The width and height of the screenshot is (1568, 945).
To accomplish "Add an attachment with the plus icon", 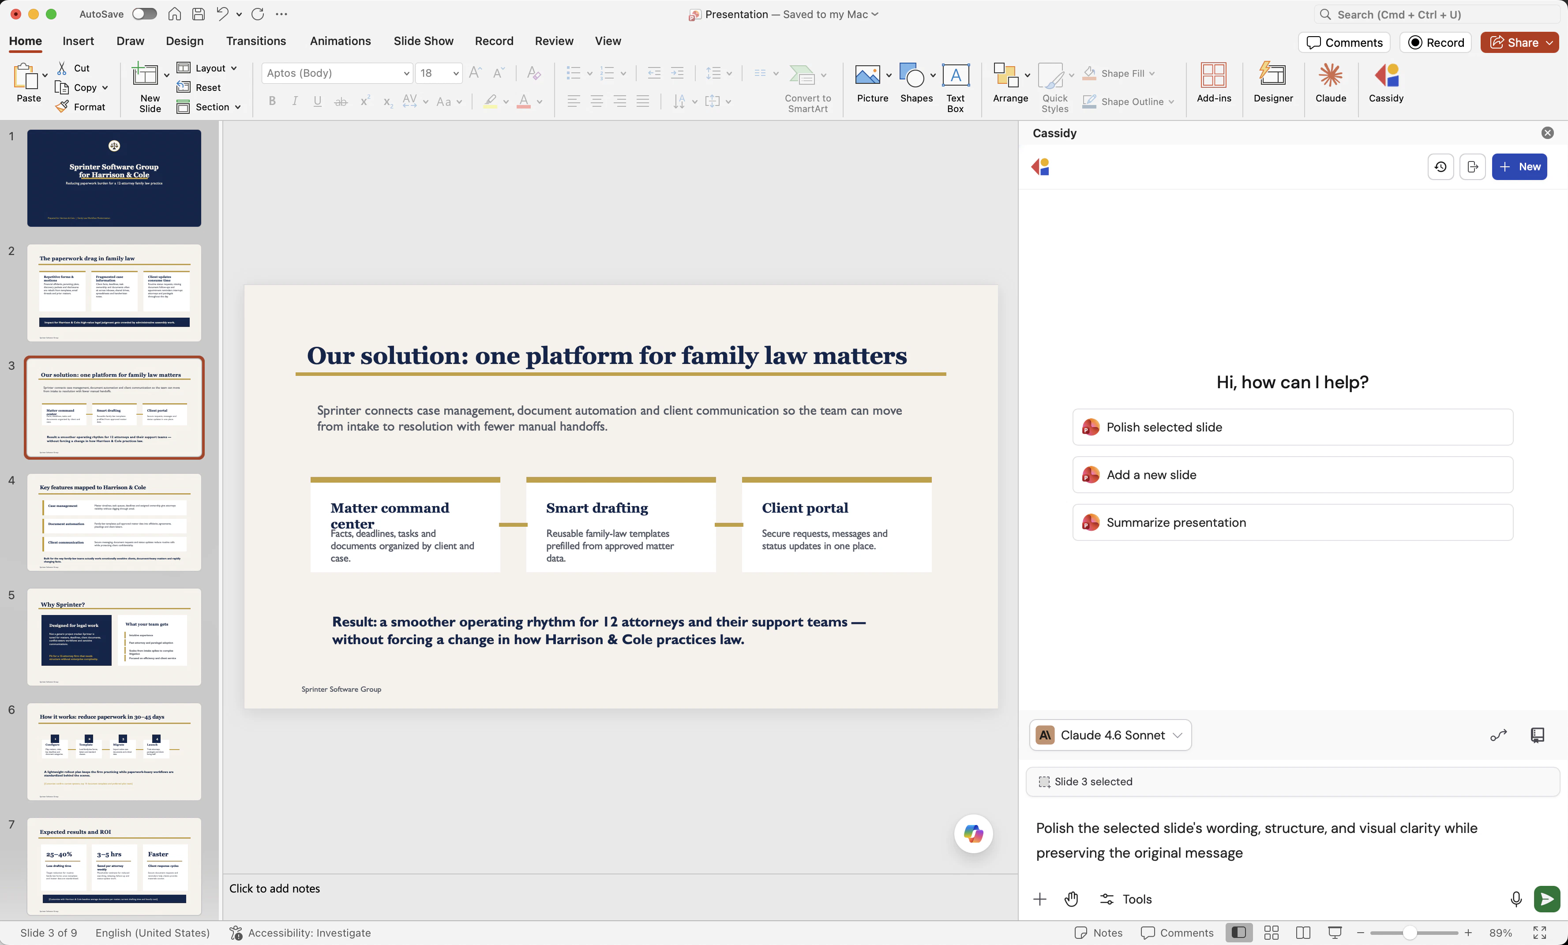I will click(x=1039, y=899).
